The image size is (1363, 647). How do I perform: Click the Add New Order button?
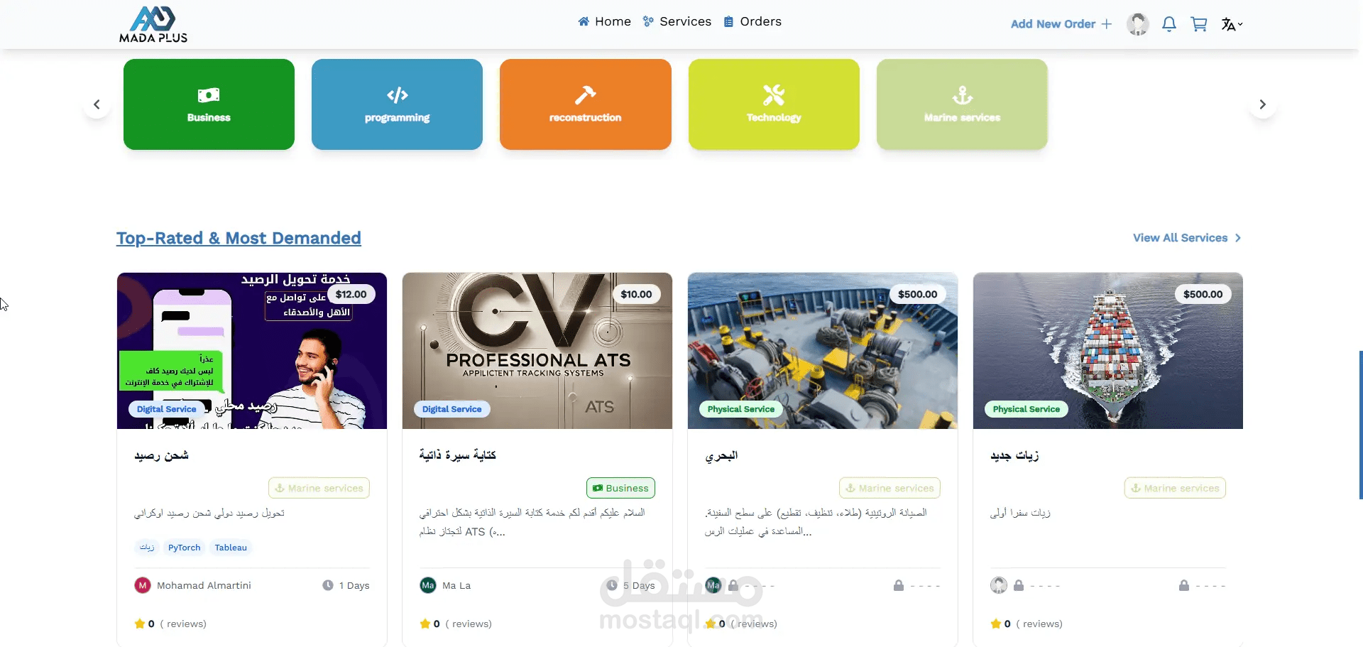coord(1061,24)
